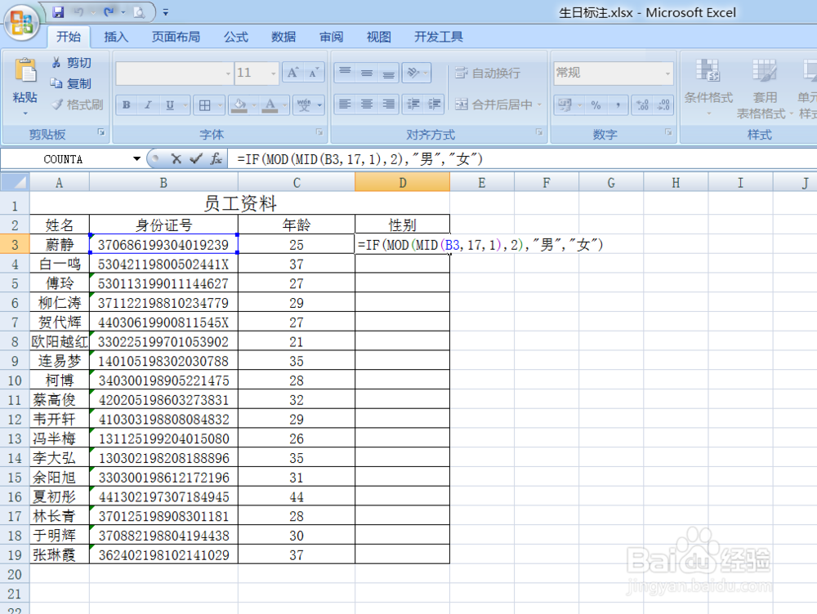This screenshot has width=817, height=614.
Task: Open the insert function fx dialog
Action: tap(216, 159)
